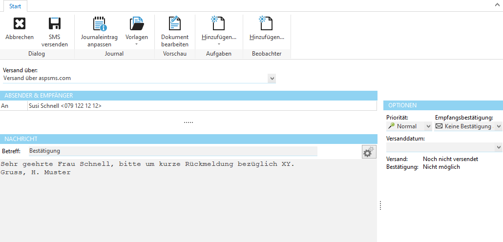Click the 'Versand über:' label
Screen dimensions: 503x242
20,71
